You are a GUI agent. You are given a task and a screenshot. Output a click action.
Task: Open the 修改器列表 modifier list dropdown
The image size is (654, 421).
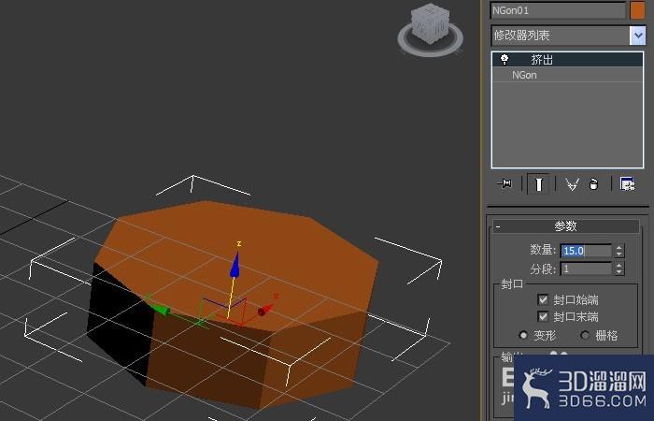pyautogui.click(x=638, y=36)
